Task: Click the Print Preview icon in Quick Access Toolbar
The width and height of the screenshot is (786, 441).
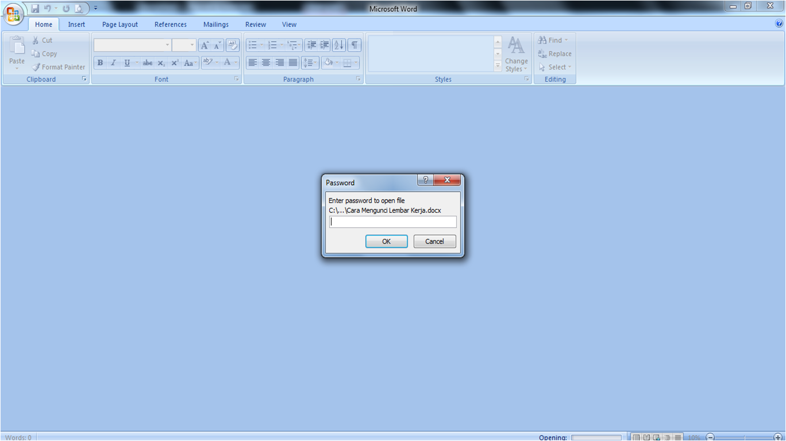Action: click(79, 9)
